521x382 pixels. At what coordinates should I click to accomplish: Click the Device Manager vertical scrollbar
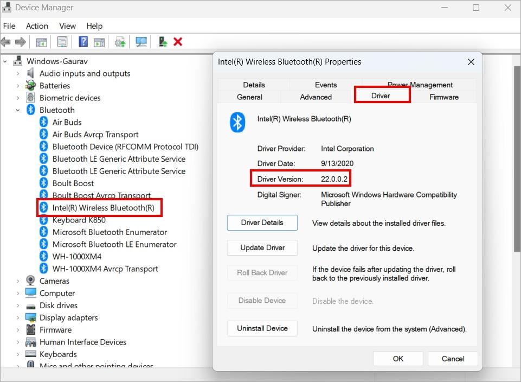[x=517, y=159]
